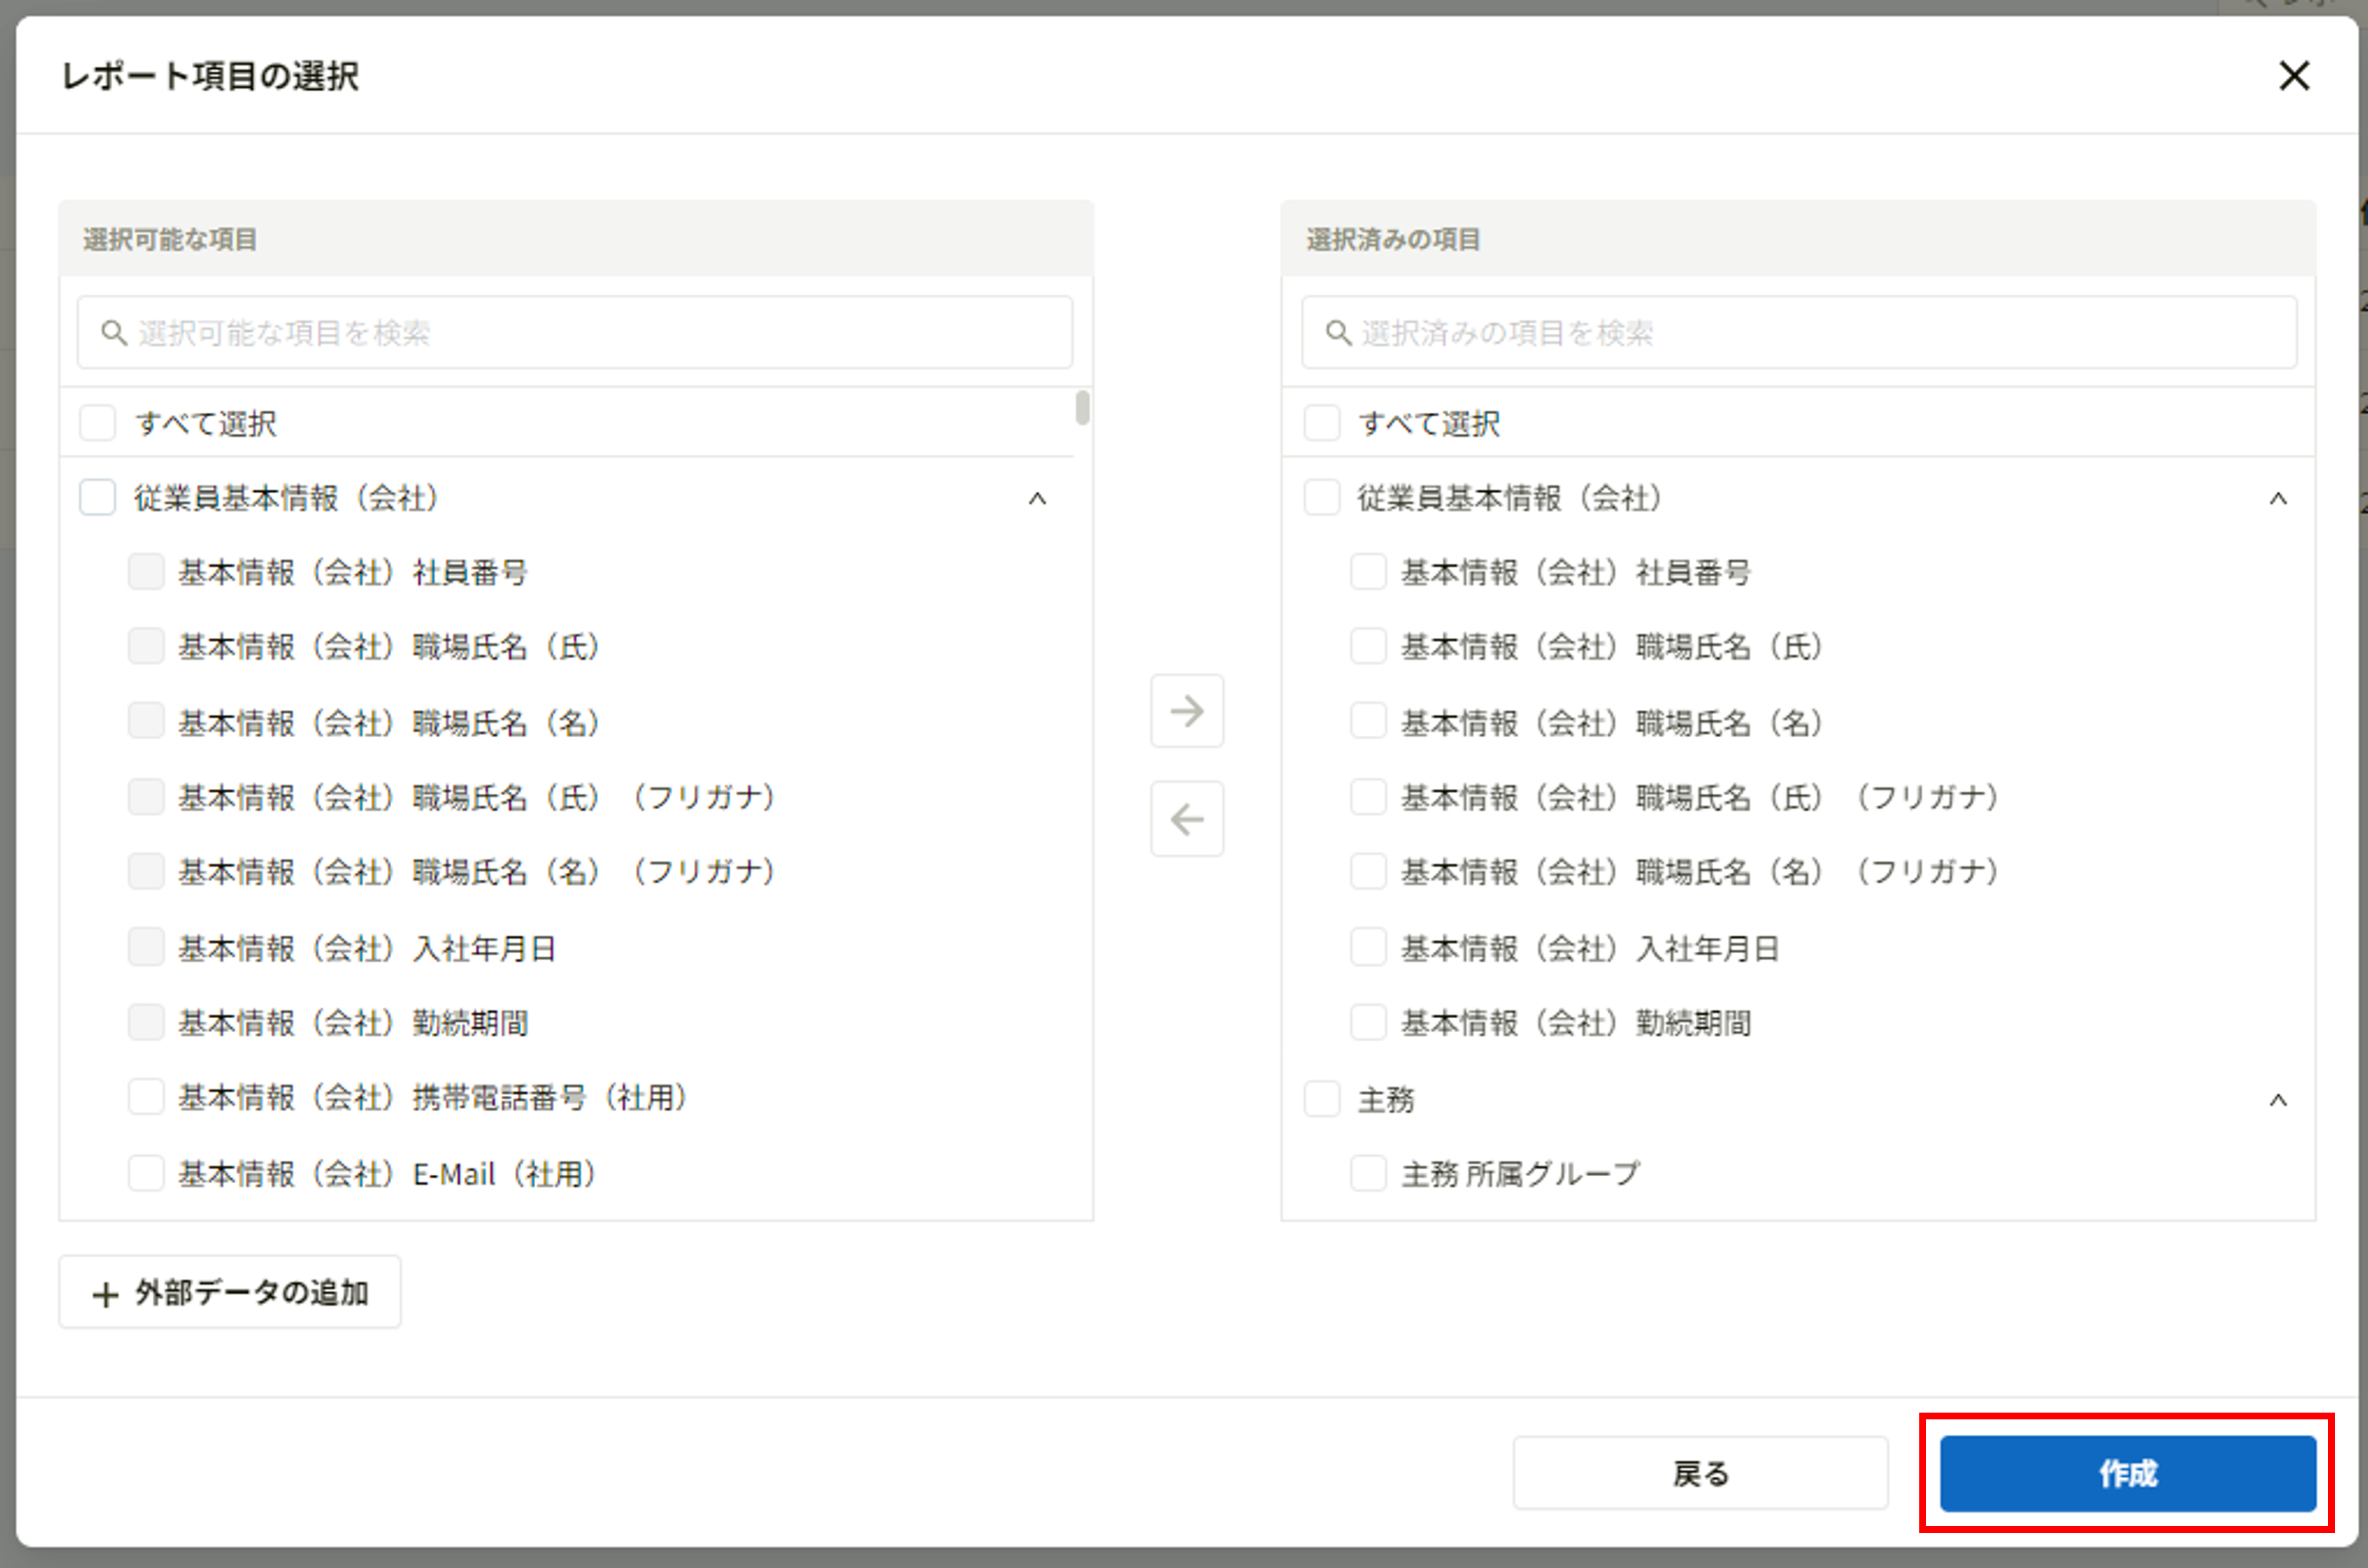The height and width of the screenshot is (1568, 2368).
Task: Collapse the 主務 section chevron
Action: point(2280,1099)
